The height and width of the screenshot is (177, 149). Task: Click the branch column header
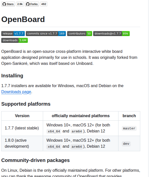click(129, 116)
